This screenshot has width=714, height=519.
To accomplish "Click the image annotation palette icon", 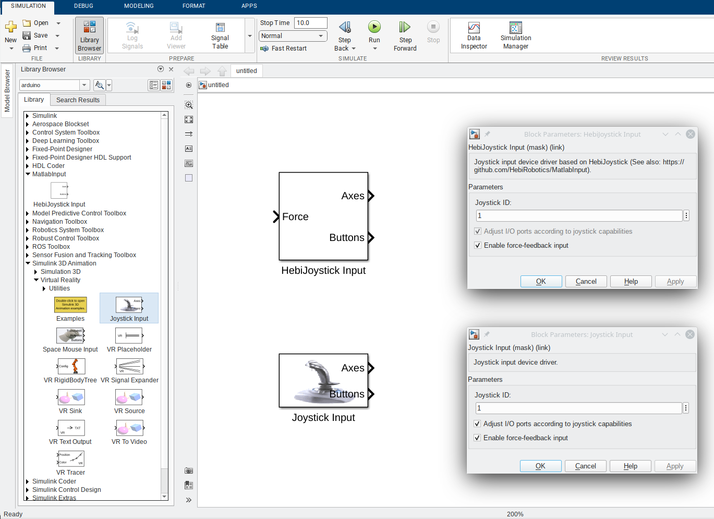I will (189, 163).
